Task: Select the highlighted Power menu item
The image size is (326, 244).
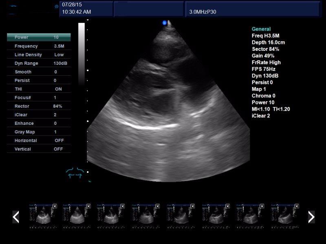Action: [39, 37]
